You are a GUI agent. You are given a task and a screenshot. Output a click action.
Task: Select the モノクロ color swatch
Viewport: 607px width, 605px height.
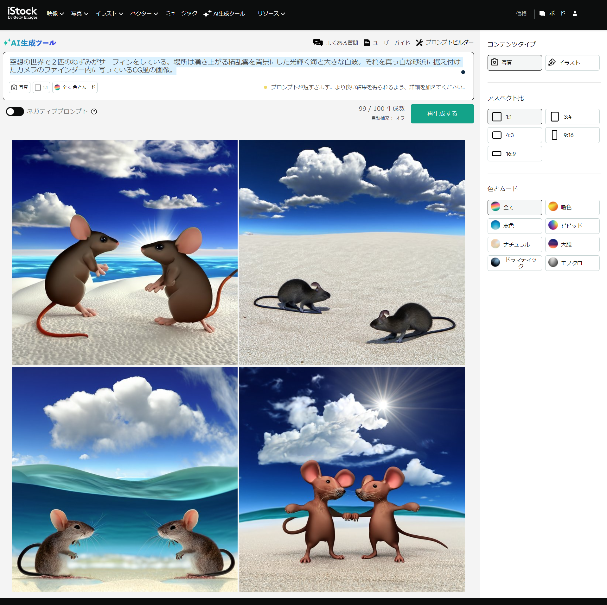572,263
